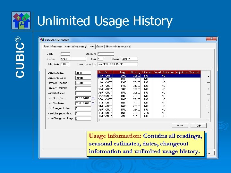The image size is (231, 173).
Task: Click right arrow of horizontal table scrollbar
Action: pyautogui.click(x=208, y=120)
